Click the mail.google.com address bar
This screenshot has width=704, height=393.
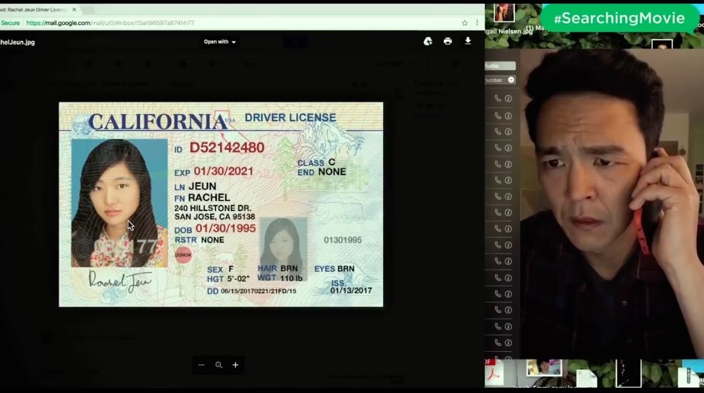pyautogui.click(x=241, y=23)
